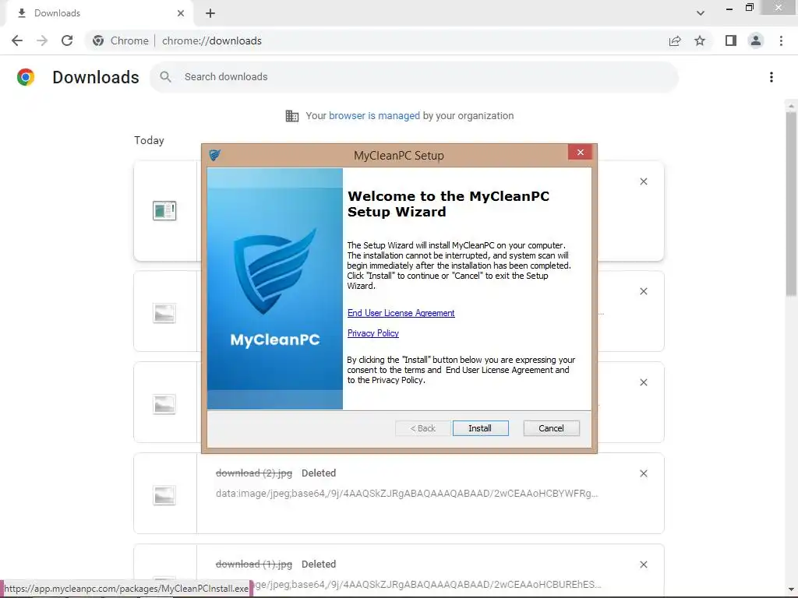Click the Today date label
Image resolution: width=798 pixels, height=598 pixels.
pyautogui.click(x=149, y=140)
